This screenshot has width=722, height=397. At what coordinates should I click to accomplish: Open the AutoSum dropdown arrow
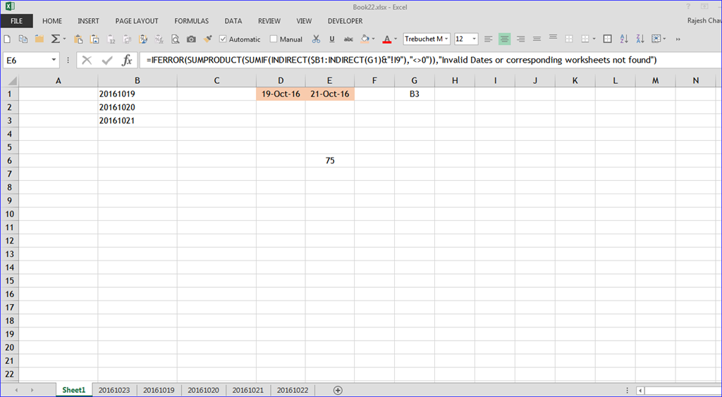coord(64,39)
